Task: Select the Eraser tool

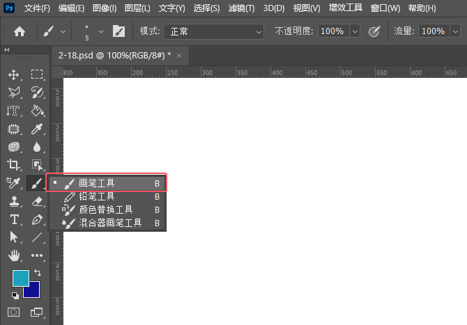Action: (37, 202)
